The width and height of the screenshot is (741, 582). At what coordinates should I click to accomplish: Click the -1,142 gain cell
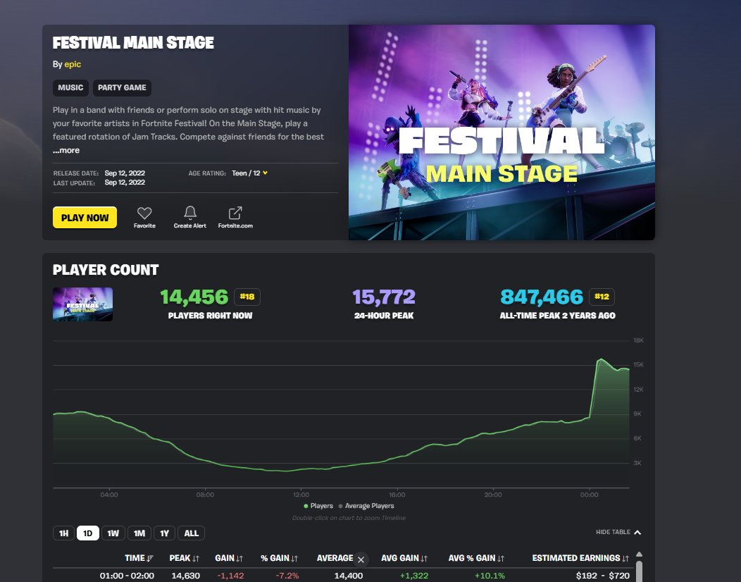tap(230, 576)
